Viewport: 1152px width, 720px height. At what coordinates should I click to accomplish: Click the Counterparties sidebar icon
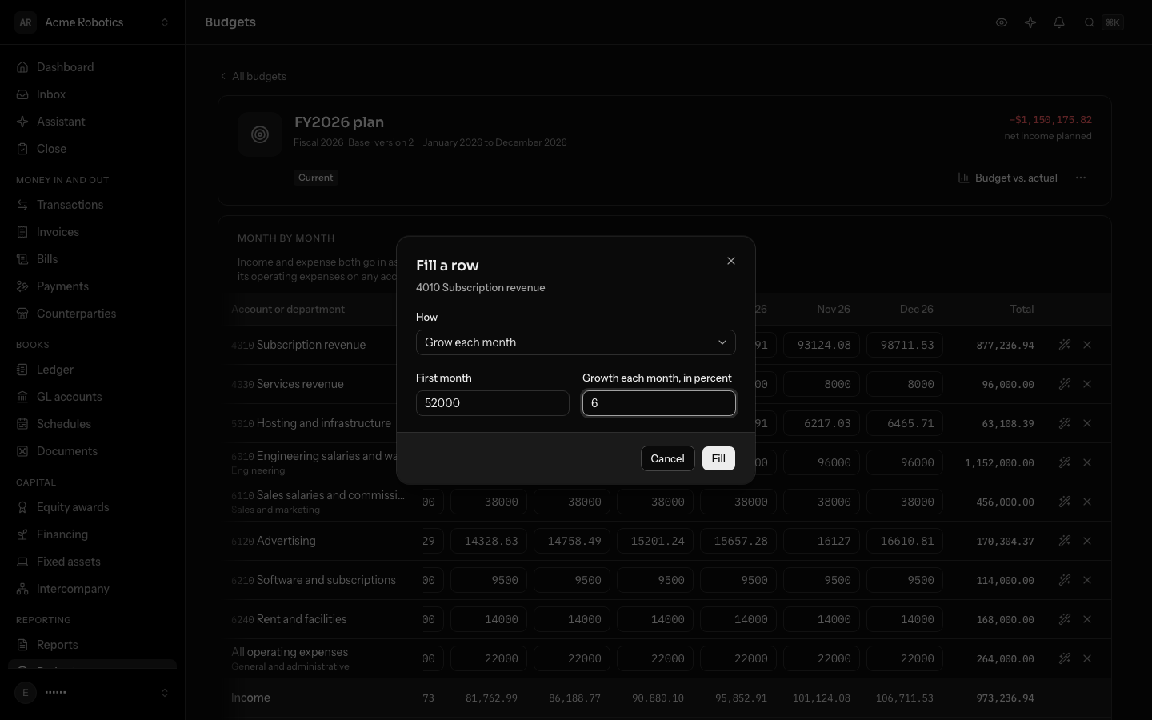point(22,314)
